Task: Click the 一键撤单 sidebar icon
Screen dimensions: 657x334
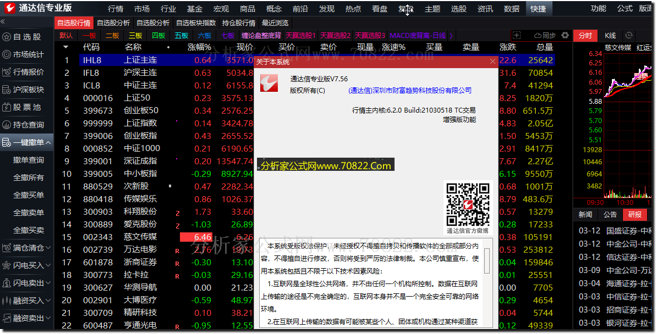Action: pos(6,142)
